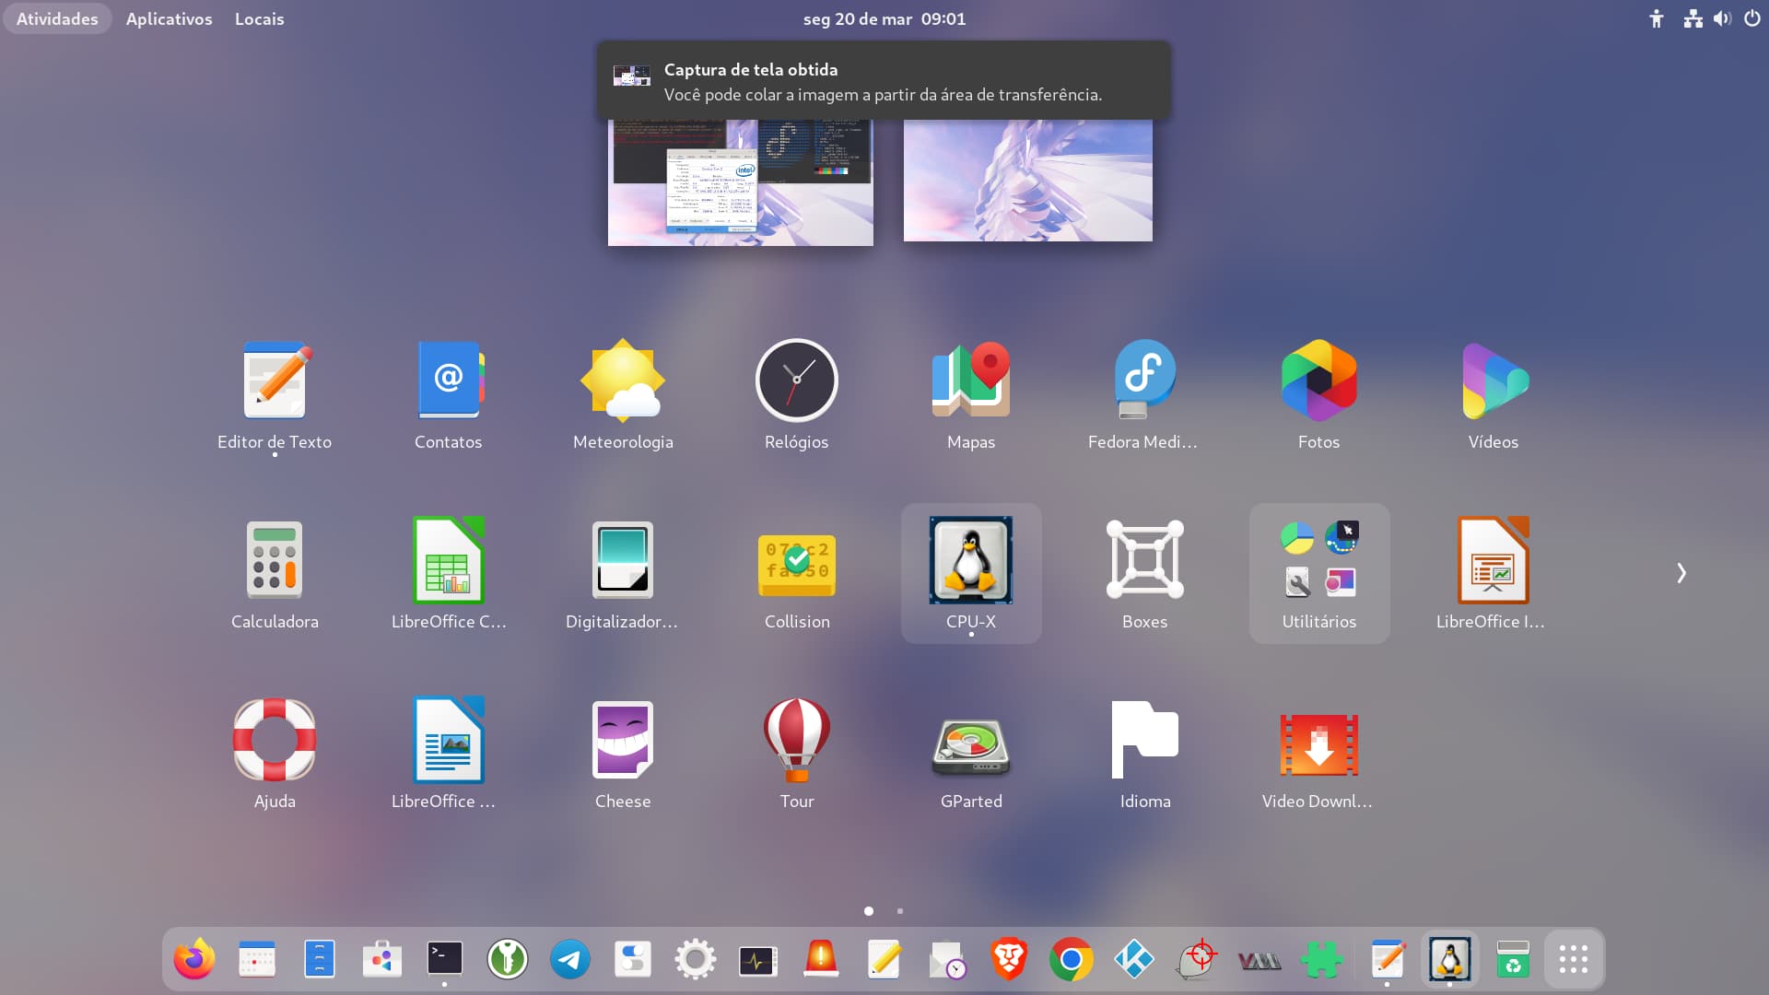Open the Tweaks toggle icon in dock
Screen dimensions: 1769x995
633,960
